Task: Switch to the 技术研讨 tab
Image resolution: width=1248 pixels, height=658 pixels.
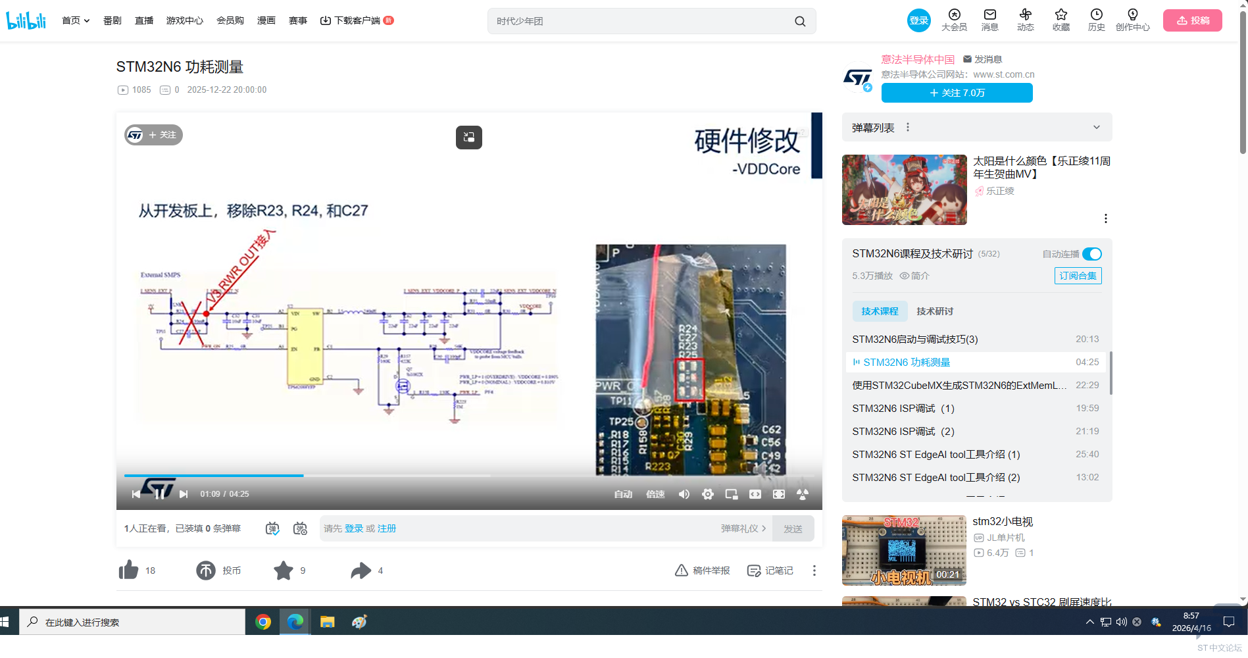Action: pyautogui.click(x=935, y=311)
